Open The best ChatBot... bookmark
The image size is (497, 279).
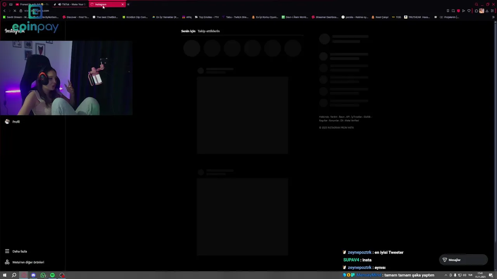(105, 17)
